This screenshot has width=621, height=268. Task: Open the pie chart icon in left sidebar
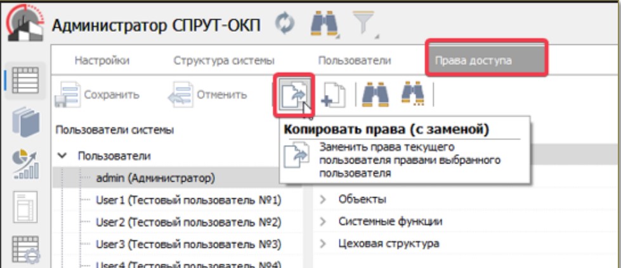[25, 165]
